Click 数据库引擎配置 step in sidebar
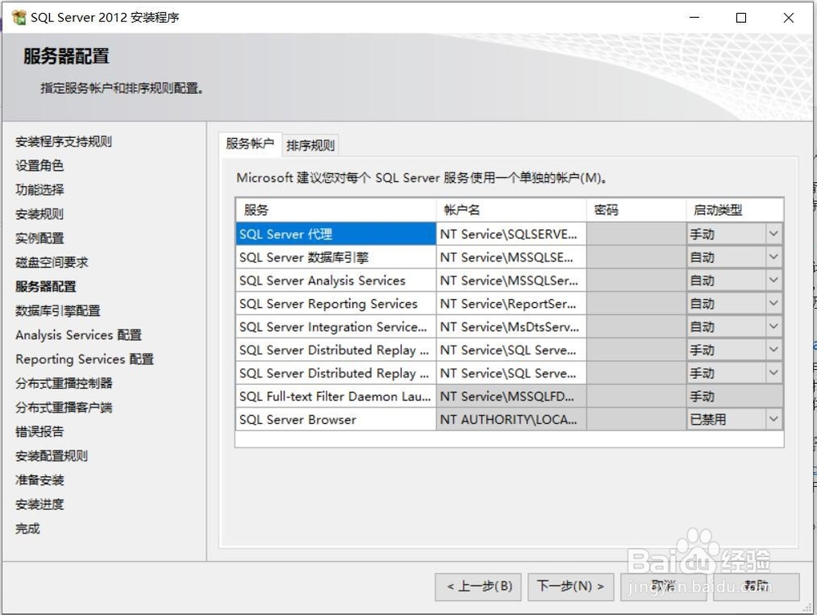 pos(58,310)
